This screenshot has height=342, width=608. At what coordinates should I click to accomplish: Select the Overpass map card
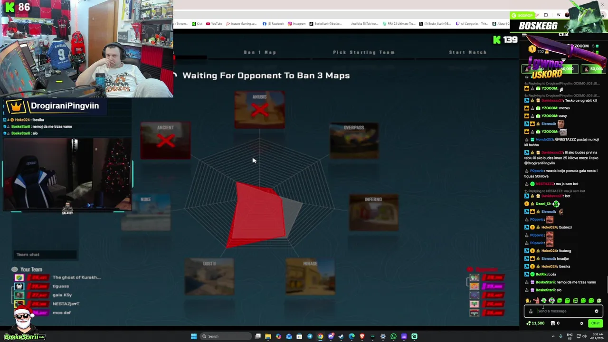354,141
